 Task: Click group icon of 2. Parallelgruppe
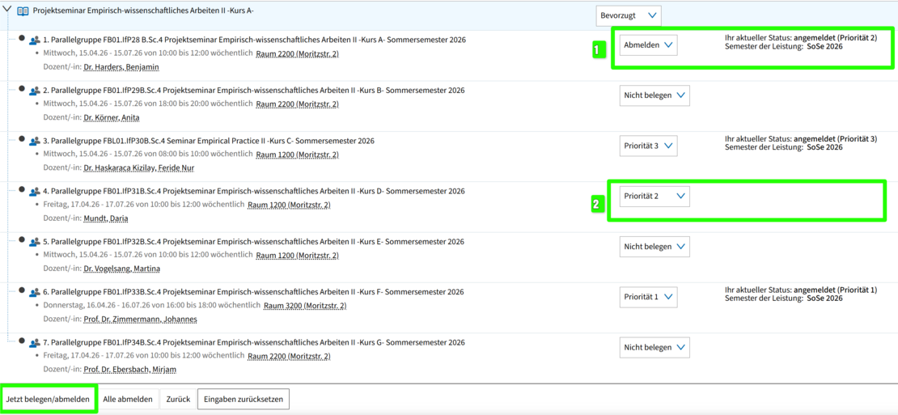pos(35,91)
